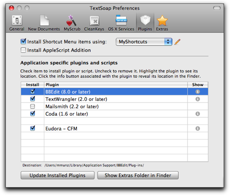Reveal Coda plugin with its info button
Viewport: 230px width, 195px height.
(197, 114)
